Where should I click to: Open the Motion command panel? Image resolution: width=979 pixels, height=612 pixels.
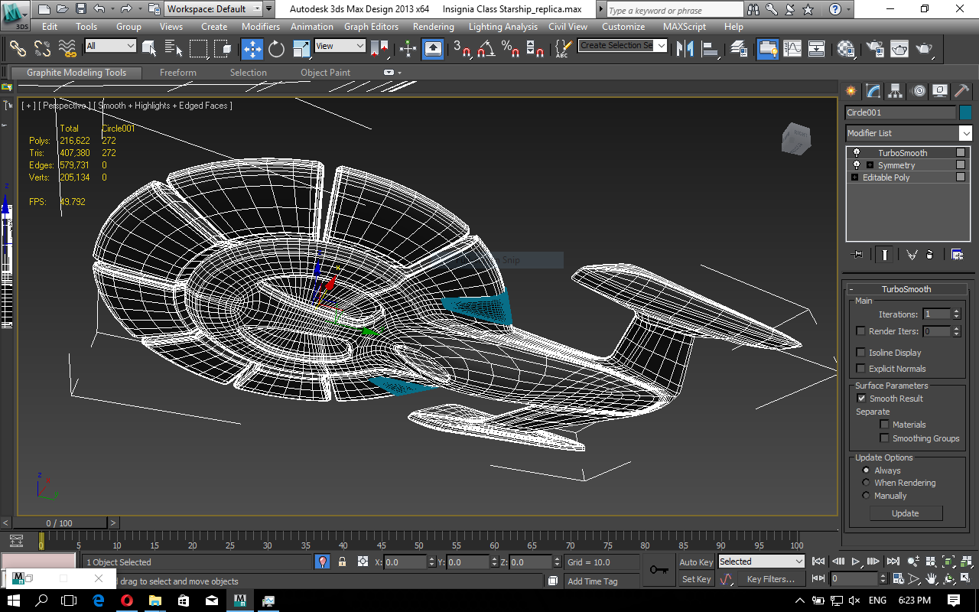[919, 91]
